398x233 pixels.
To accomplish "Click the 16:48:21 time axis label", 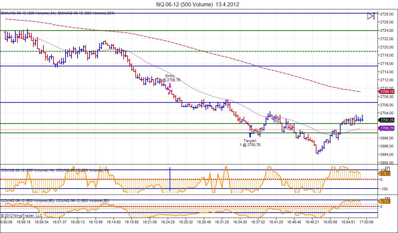I will click(x=312, y=222).
